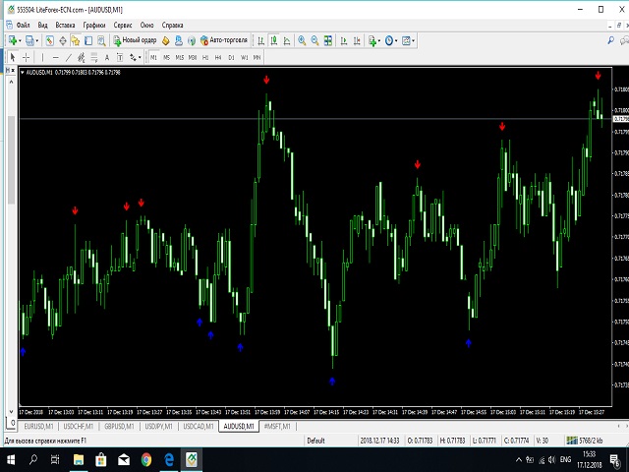Click the person icon beside MetaEditor
629x472 pixels.
click(x=179, y=40)
